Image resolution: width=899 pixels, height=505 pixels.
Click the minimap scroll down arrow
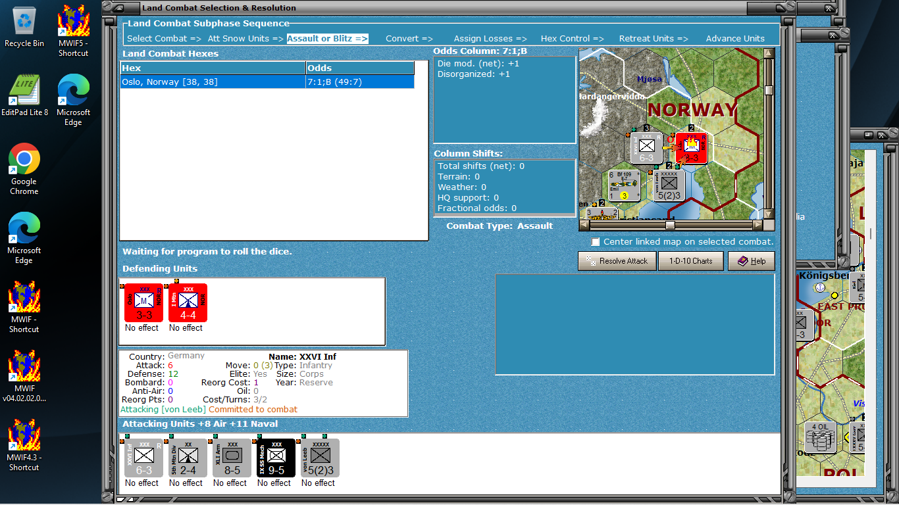[769, 214]
